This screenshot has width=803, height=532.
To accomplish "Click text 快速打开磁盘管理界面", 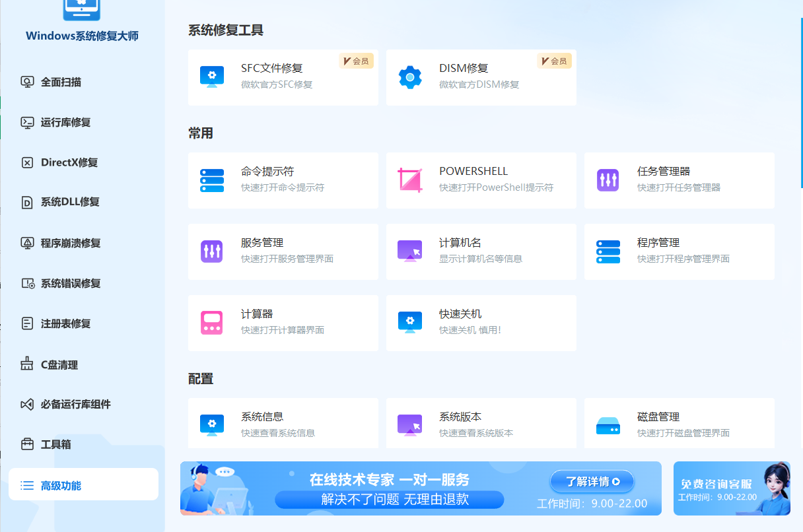I will [x=683, y=433].
